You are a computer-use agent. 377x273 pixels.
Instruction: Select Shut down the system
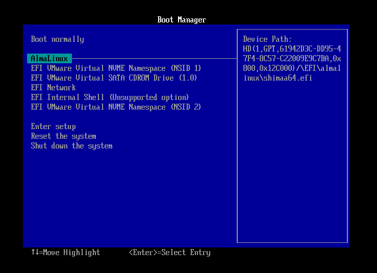pyautogui.click(x=71, y=146)
